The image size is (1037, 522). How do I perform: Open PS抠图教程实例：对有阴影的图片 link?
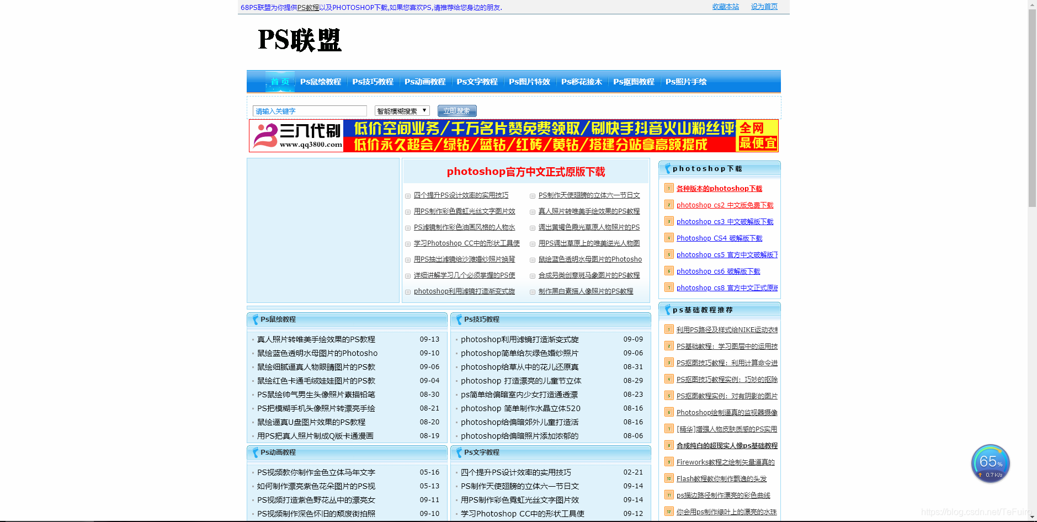coord(727,396)
